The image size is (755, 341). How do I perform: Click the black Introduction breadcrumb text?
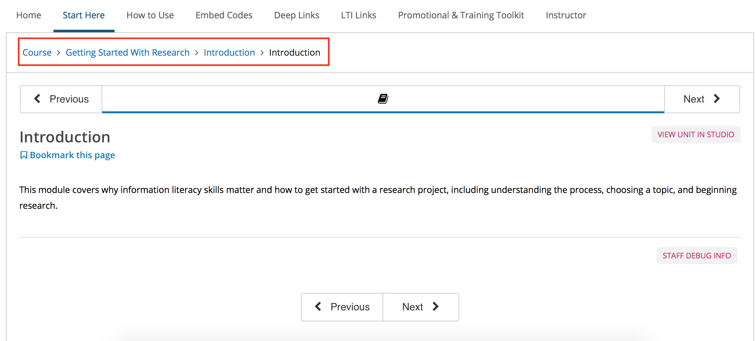point(295,53)
